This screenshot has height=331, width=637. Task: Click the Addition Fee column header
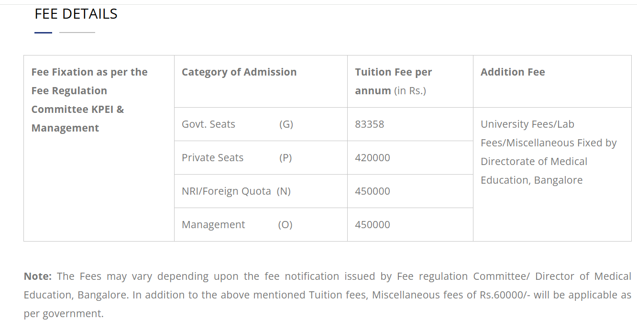point(513,72)
